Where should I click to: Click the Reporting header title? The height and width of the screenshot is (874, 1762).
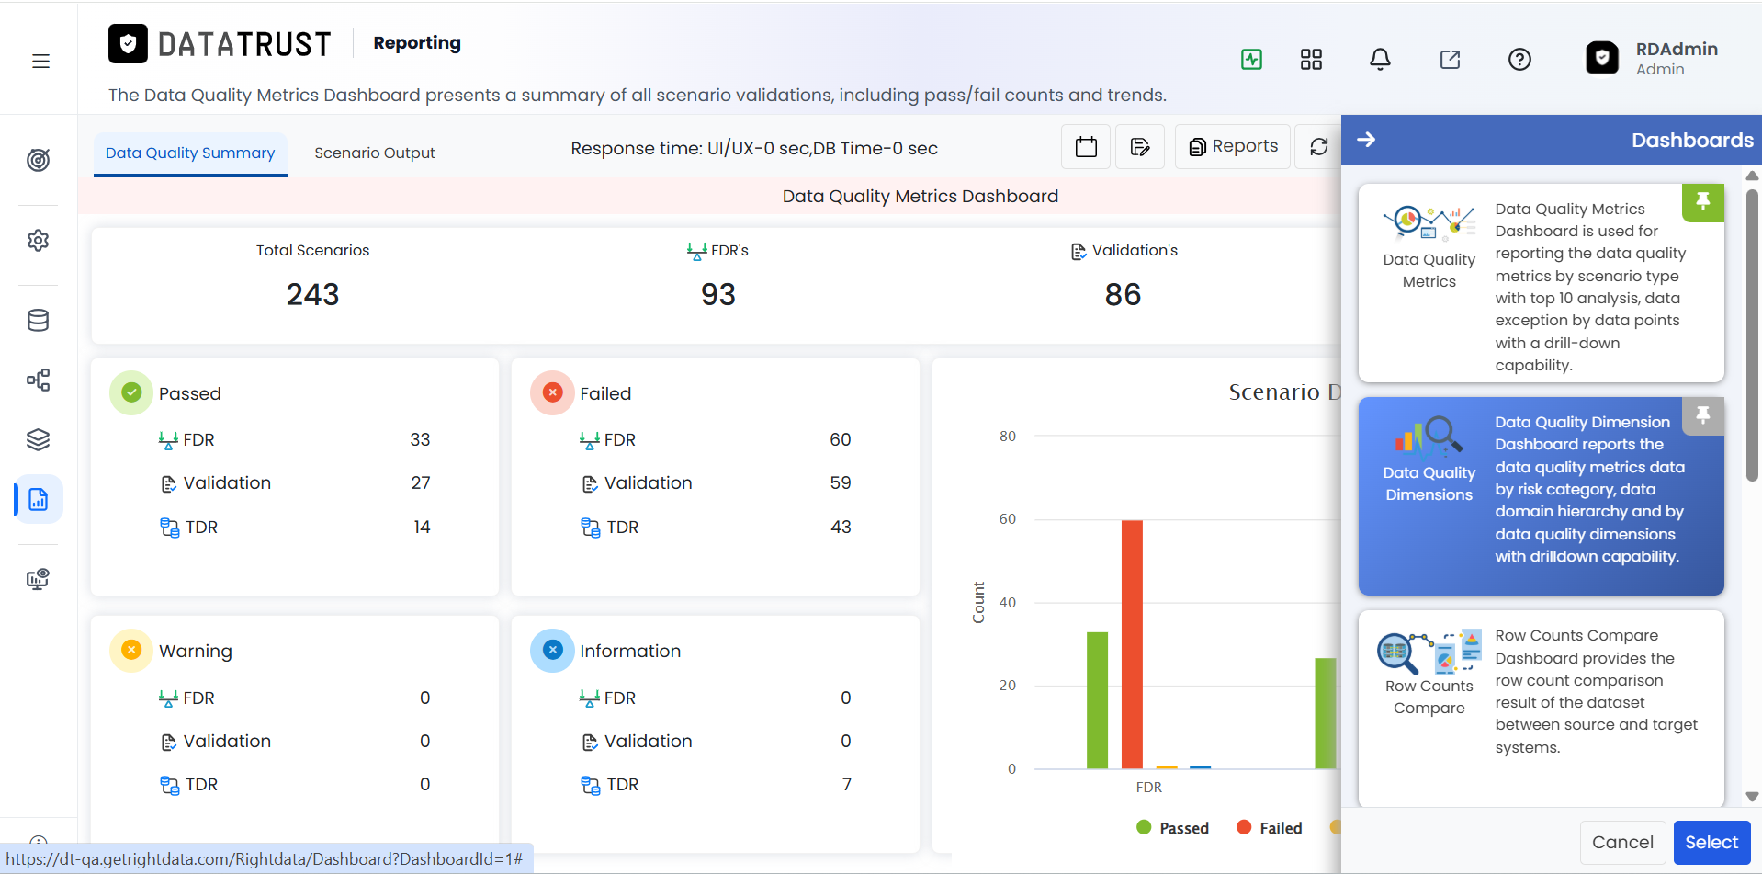[417, 43]
